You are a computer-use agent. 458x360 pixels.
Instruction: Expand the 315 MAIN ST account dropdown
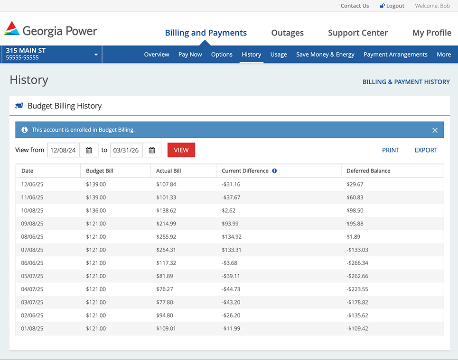coord(96,54)
